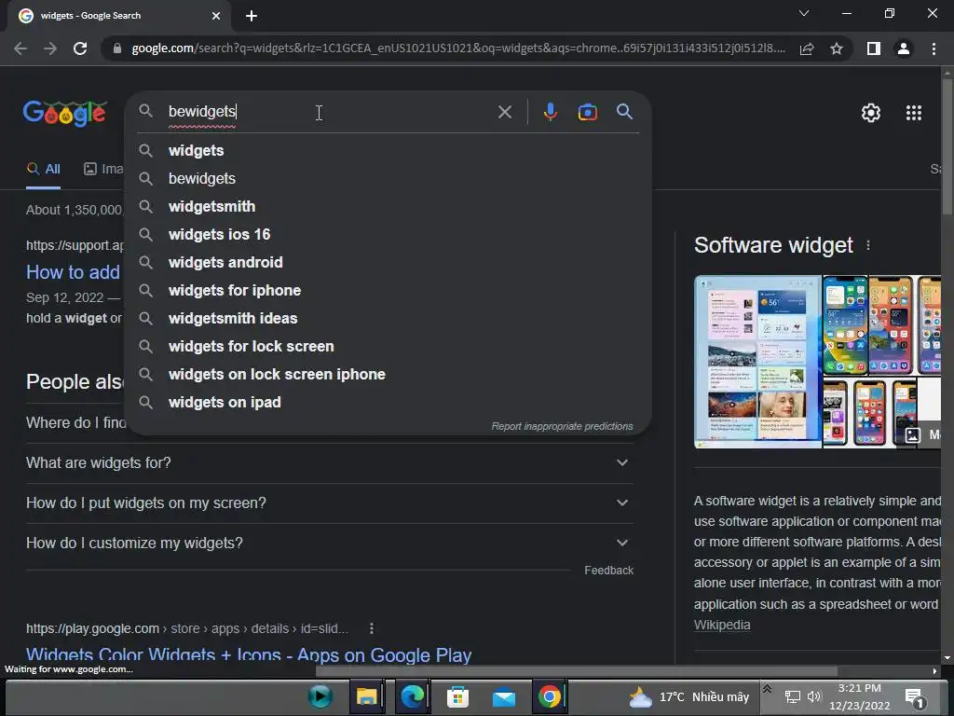
Task: Open Chrome three-dot menu
Action: pyautogui.click(x=934, y=48)
